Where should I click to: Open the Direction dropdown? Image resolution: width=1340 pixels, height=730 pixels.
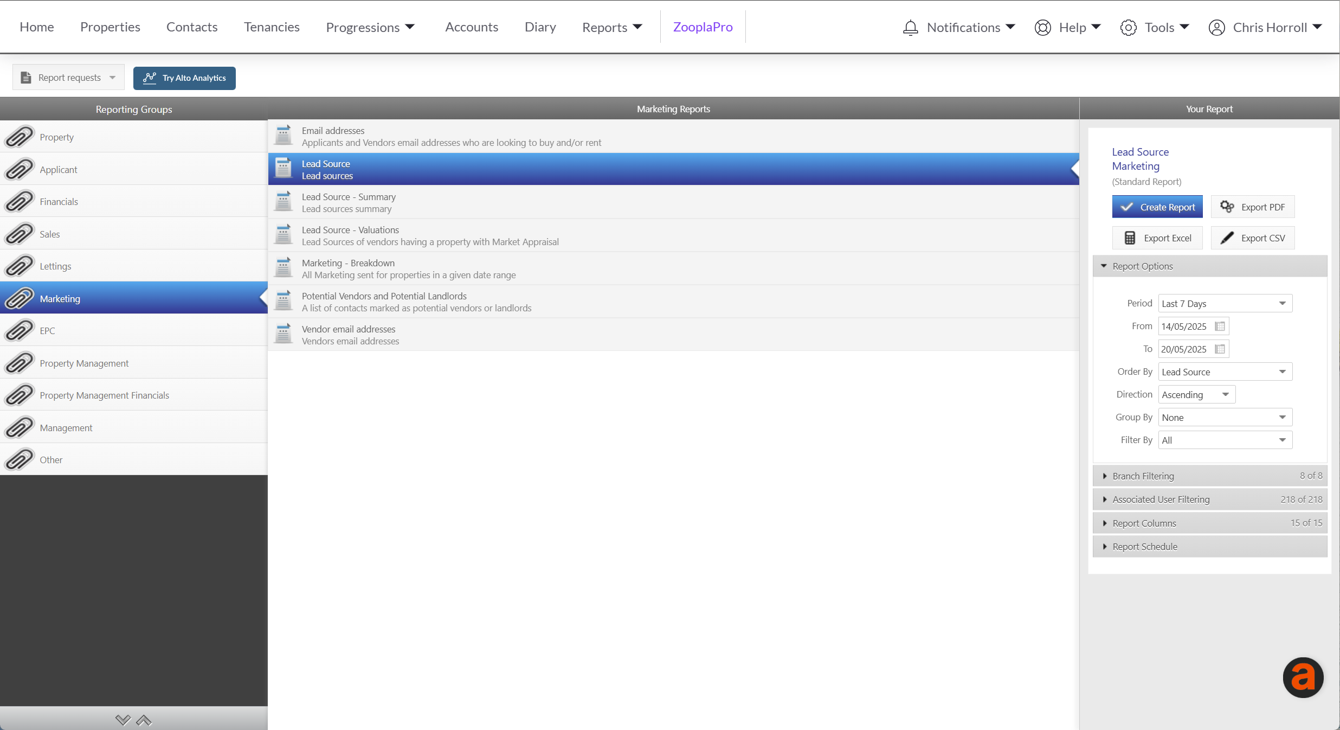(1197, 394)
